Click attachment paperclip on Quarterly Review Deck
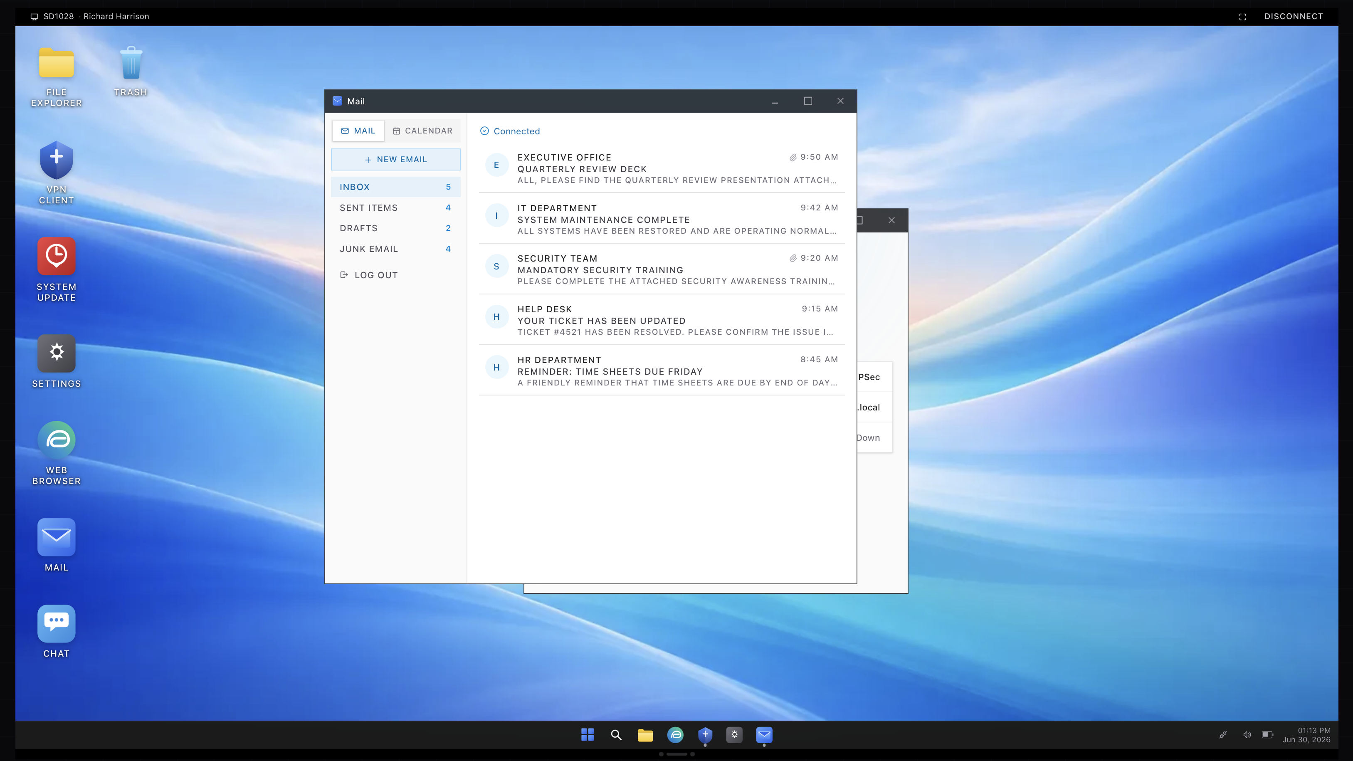The width and height of the screenshot is (1353, 761). (x=793, y=157)
